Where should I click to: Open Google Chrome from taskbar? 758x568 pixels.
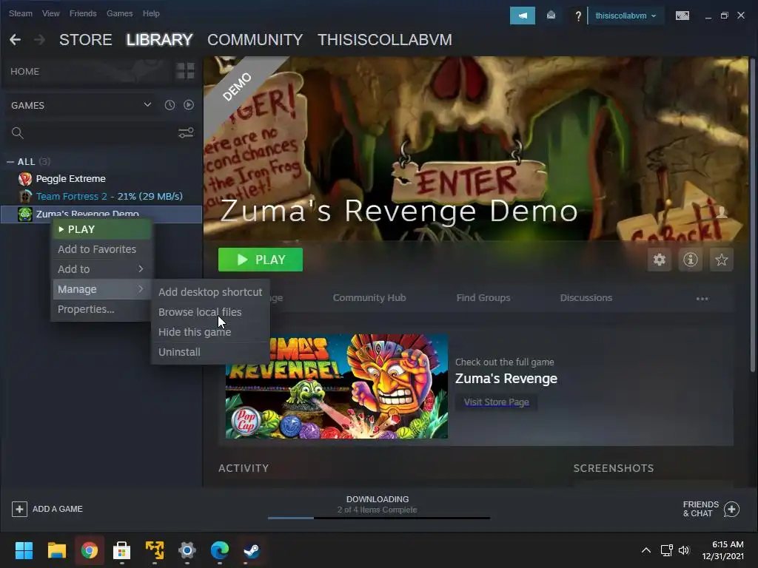[x=90, y=550]
